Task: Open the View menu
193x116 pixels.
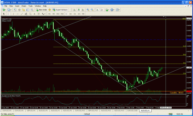Action: pos(11,6)
